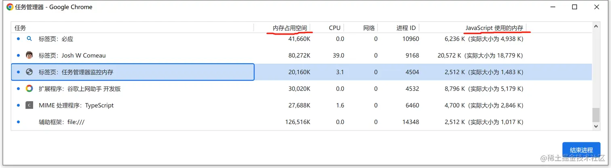
Task: Sort by 进程 ID column header
Action: (406, 28)
